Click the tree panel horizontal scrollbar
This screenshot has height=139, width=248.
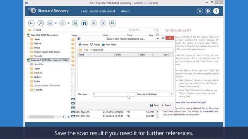tap(41, 117)
